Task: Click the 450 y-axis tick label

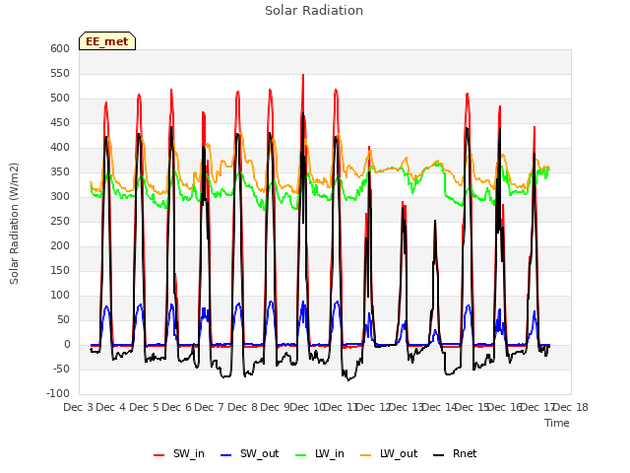Action: [x=60, y=122]
